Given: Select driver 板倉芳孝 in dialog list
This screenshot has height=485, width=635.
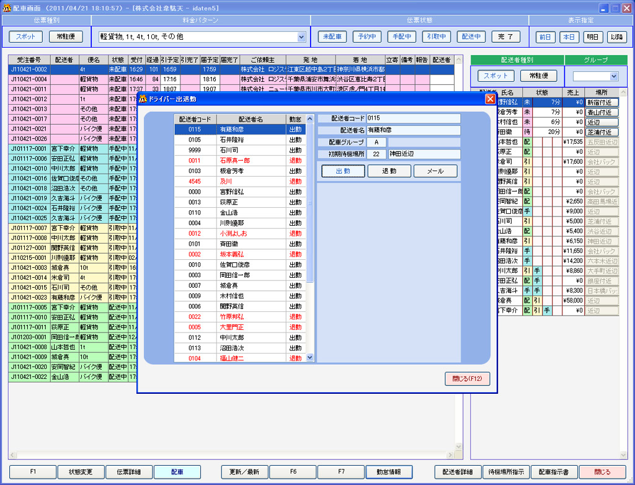Looking at the screenshot, I should pos(240,171).
